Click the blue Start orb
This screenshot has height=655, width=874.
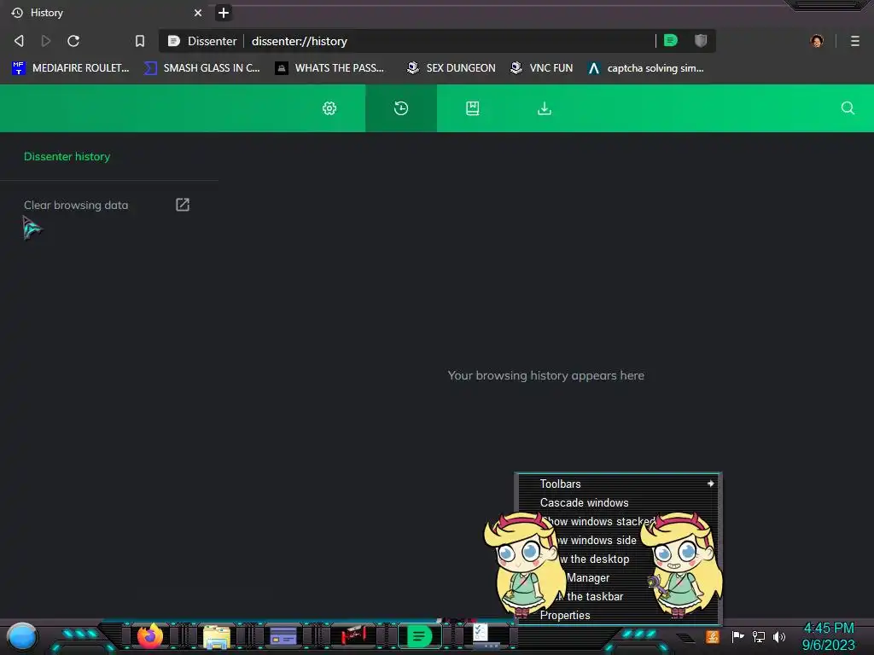pos(22,638)
